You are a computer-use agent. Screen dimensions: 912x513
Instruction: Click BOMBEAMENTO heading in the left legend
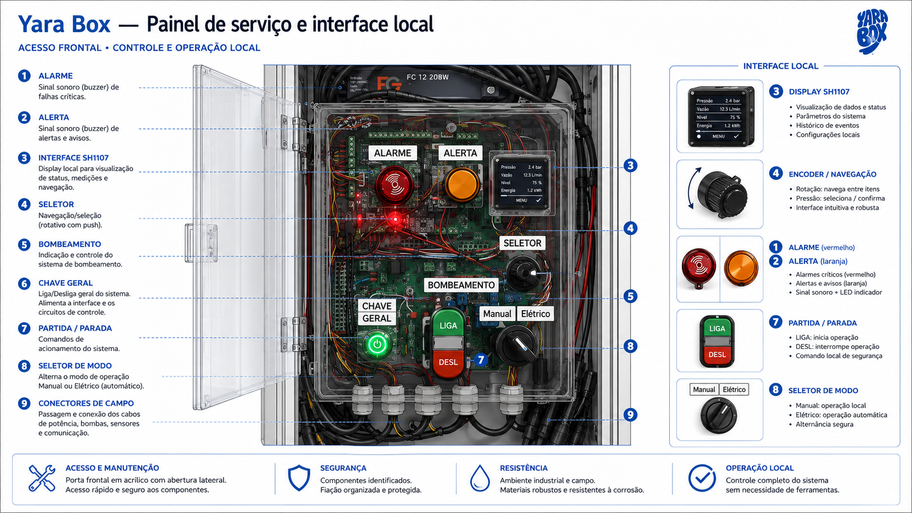(x=70, y=244)
